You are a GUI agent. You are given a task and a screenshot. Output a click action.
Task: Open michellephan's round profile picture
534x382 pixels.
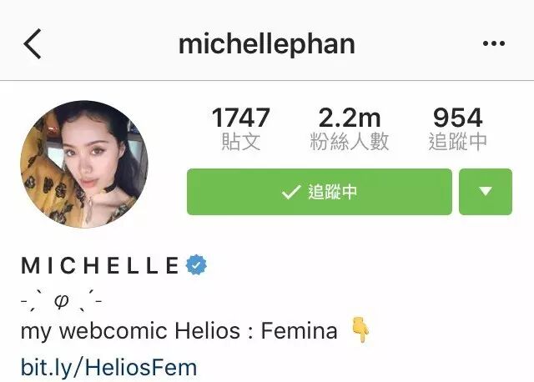pos(84,164)
